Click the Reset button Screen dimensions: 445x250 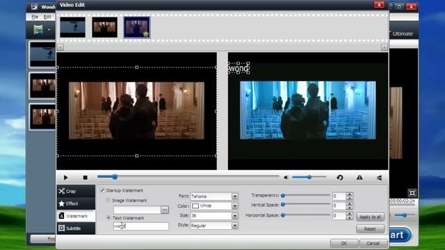tap(370, 228)
